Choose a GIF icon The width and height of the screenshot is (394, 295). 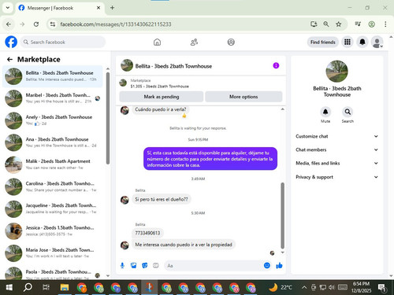[x=156, y=266]
